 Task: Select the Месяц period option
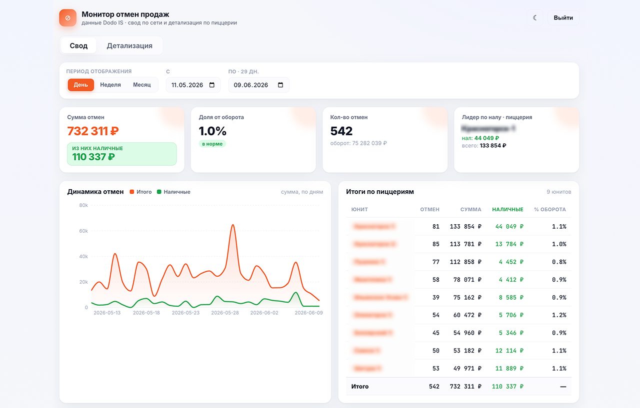point(142,85)
